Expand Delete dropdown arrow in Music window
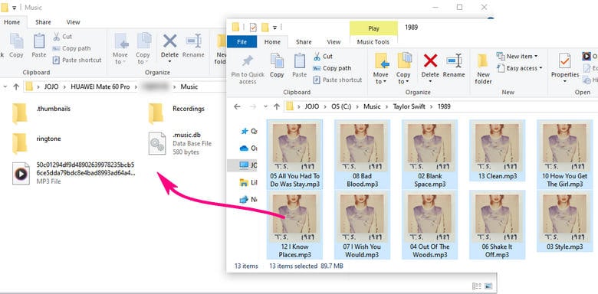The width and height of the screenshot is (598, 294). 169,62
